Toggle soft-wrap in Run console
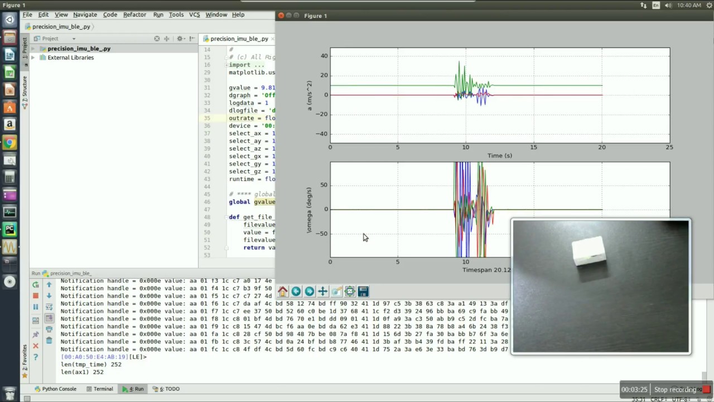Viewport: 714px width, 402px height. pyautogui.click(x=49, y=307)
